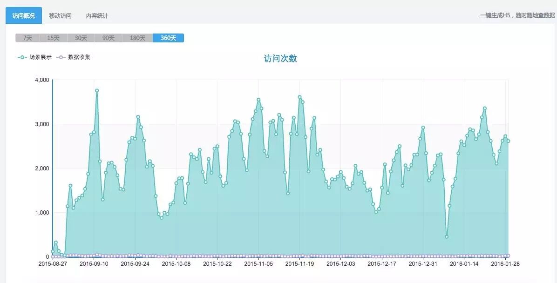557x283 pixels.
Task: Open the 移动访问 tab
Action: [60, 16]
